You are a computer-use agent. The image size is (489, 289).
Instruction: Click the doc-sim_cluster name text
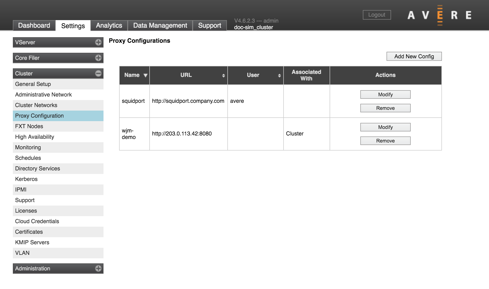pos(254,27)
